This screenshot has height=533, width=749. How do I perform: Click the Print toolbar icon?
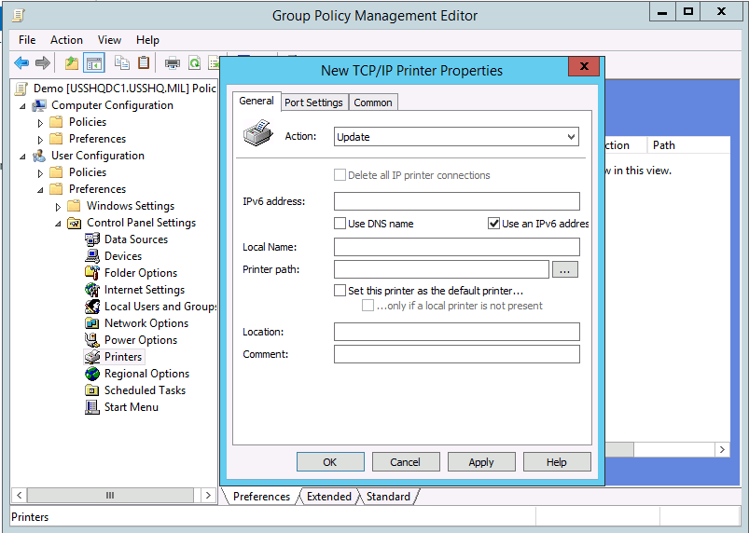coord(173,63)
